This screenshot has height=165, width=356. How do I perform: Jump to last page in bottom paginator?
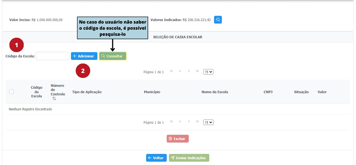tap(197, 121)
